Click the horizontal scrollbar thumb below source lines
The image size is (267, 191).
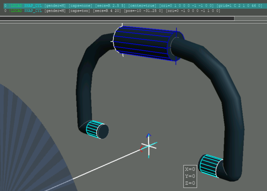tap(117, 18)
